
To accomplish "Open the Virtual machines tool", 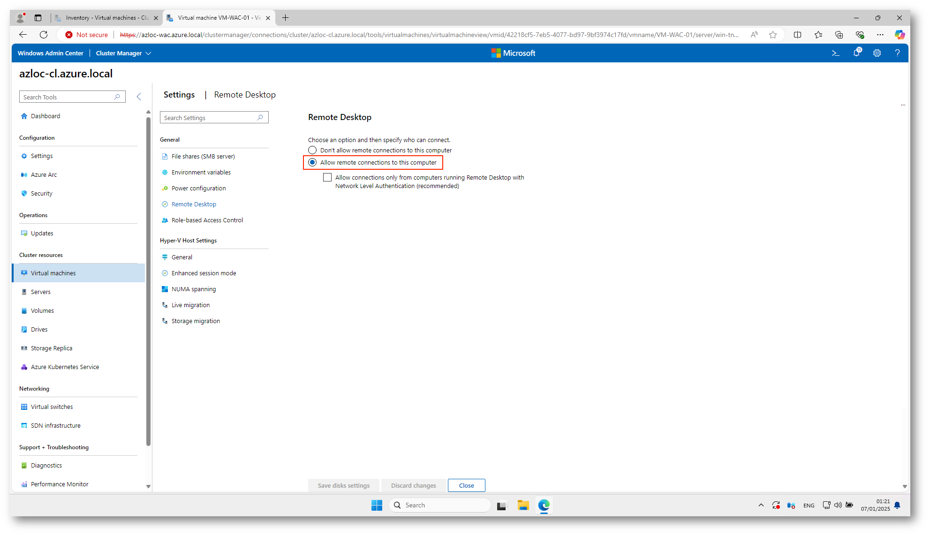I will coord(78,273).
